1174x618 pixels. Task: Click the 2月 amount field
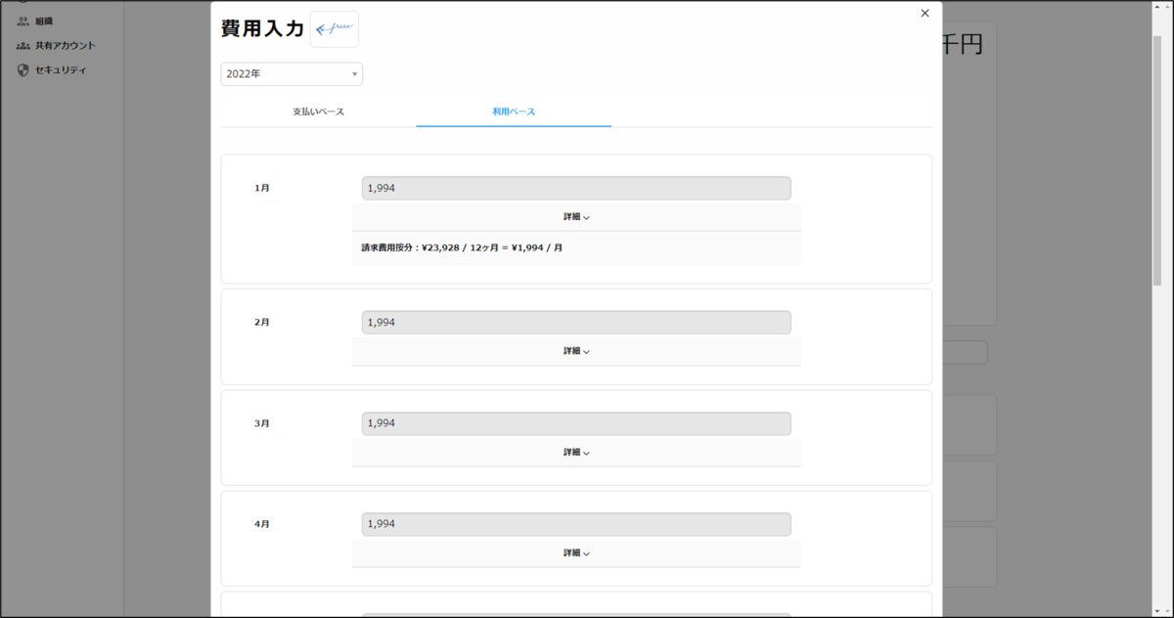tap(576, 323)
